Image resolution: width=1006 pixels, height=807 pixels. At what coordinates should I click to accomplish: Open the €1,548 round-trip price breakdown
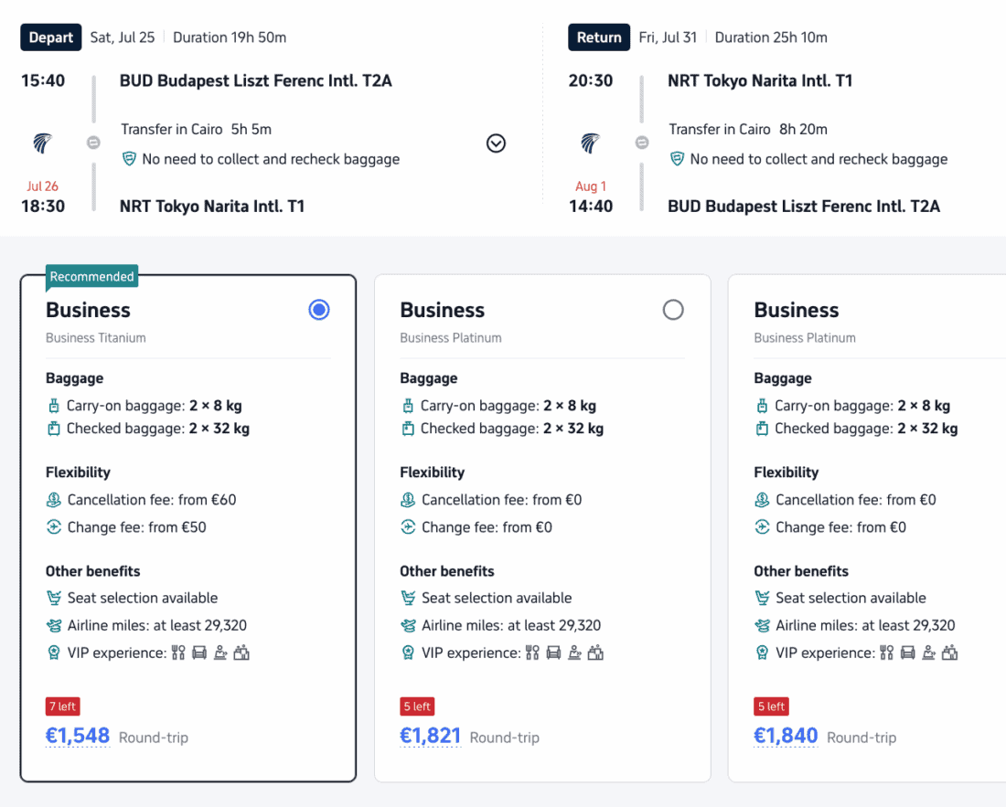point(78,736)
